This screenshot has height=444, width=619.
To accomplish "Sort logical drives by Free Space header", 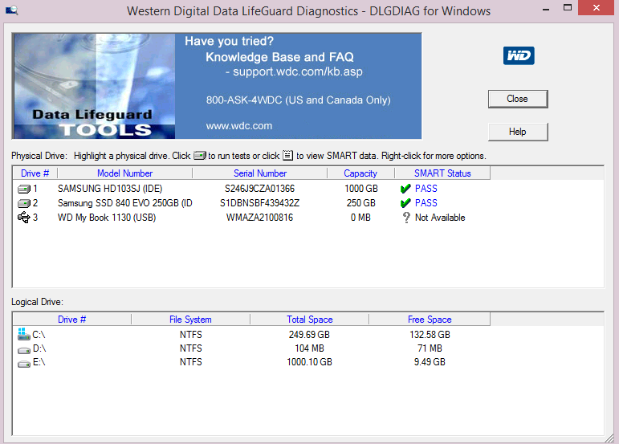I will tap(430, 320).
